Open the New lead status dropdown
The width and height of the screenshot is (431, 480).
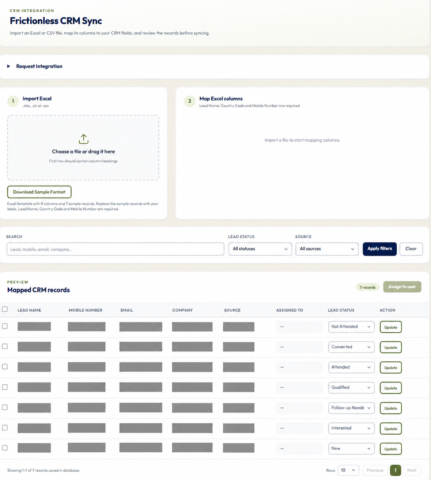pos(351,448)
